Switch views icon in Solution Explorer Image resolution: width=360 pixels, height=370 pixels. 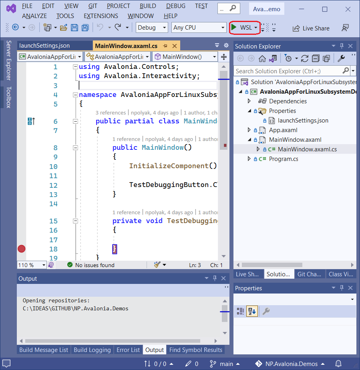[273, 58]
